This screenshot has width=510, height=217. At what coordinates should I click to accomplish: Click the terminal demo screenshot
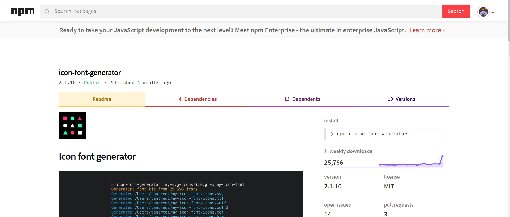[181, 194]
